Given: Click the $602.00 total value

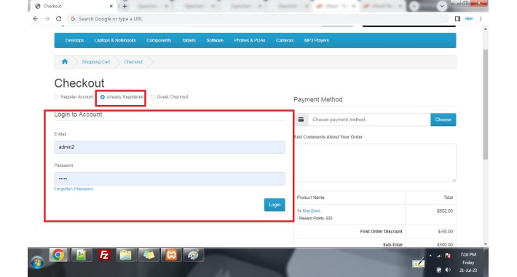Looking at the screenshot, I should [x=445, y=211].
